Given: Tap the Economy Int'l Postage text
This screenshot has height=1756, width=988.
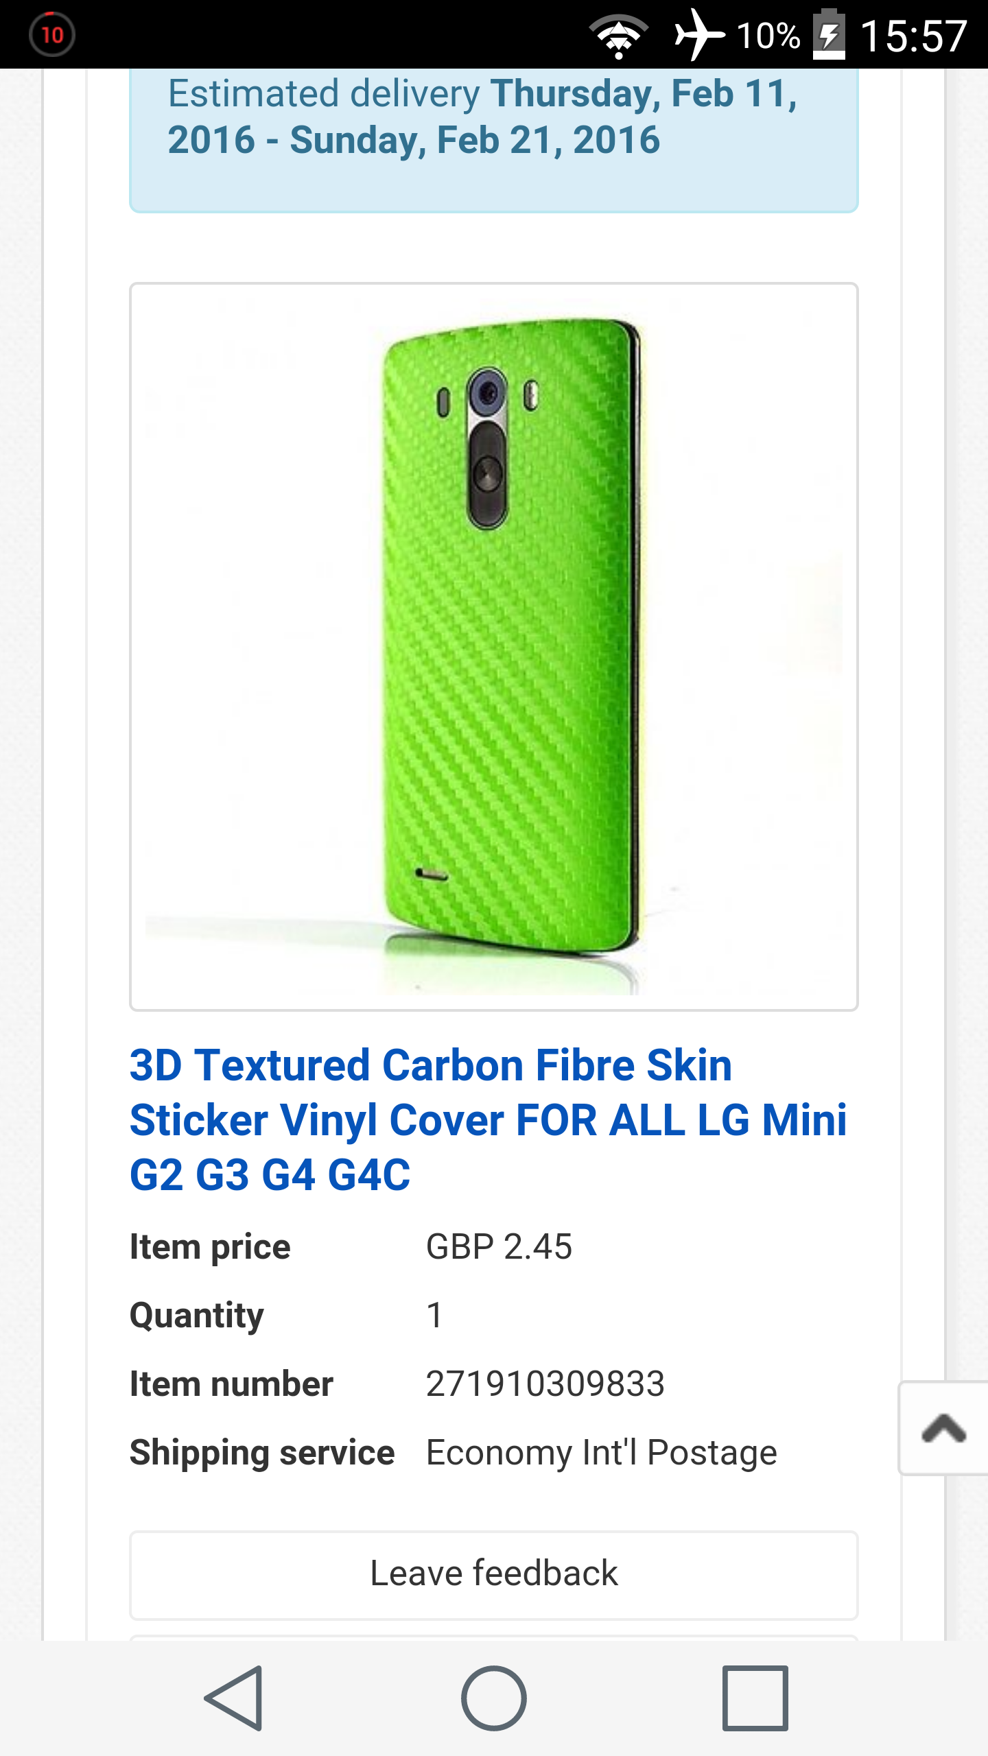Looking at the screenshot, I should click(x=602, y=1452).
